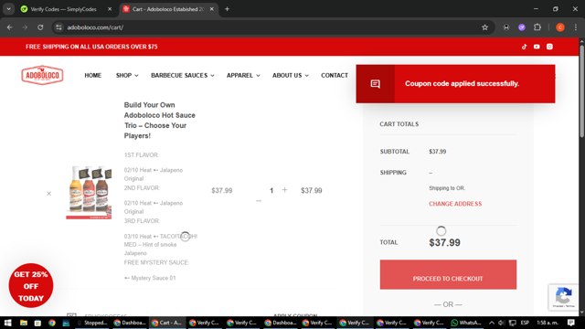Go to the Home menu item
This screenshot has height=329, width=585.
(93, 75)
